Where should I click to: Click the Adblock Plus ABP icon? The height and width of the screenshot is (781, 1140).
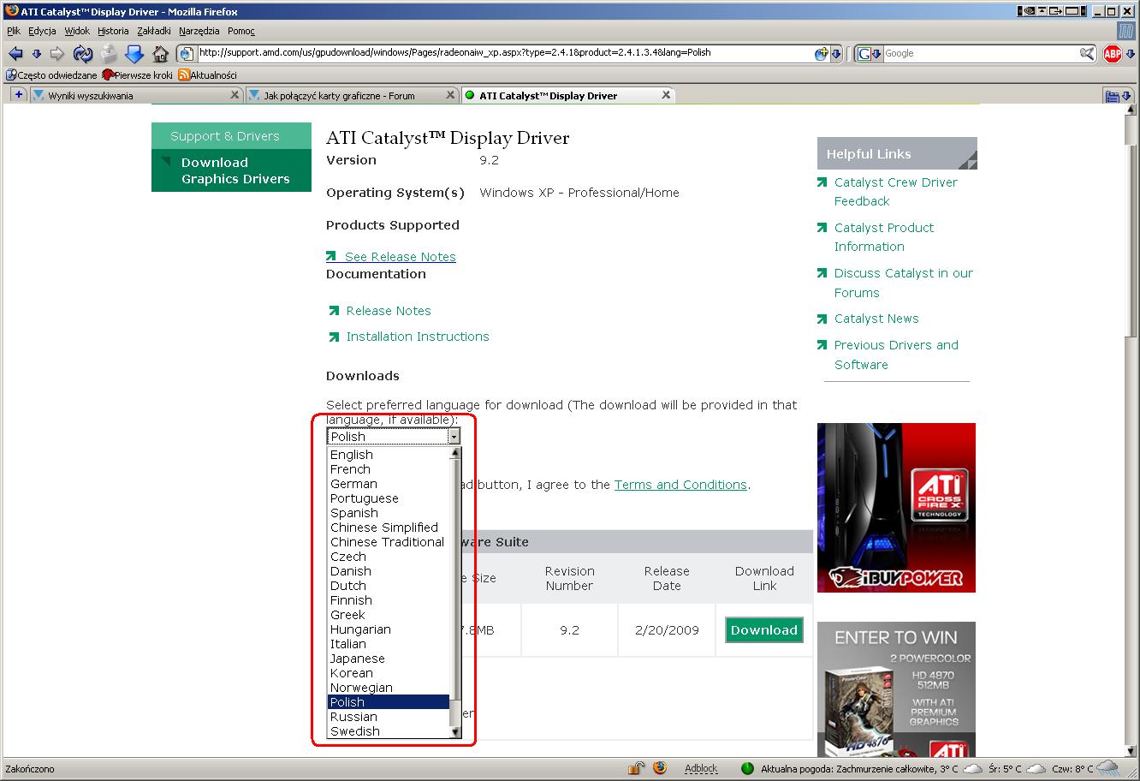(1112, 54)
